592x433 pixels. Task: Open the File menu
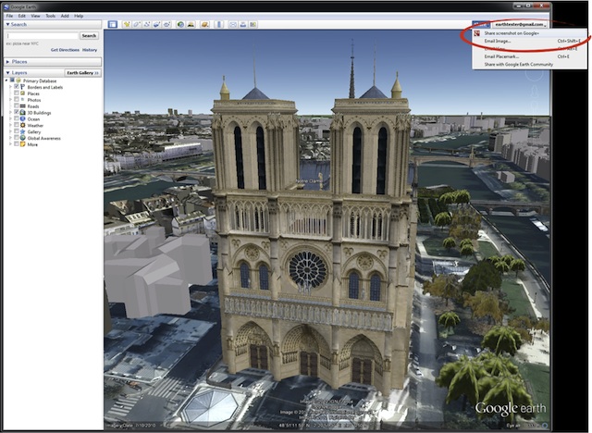(x=9, y=16)
